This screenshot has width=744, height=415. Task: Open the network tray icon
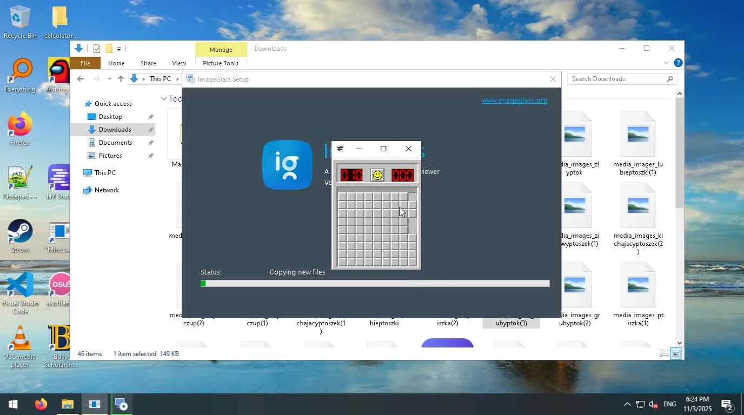640,404
